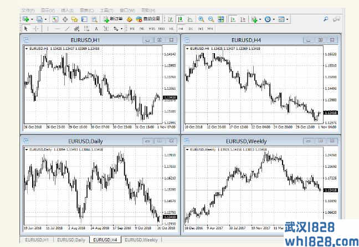Open the search magnifier icon at top right
Image resolution: width=359 pixels, height=247 pixels.
click(326, 19)
